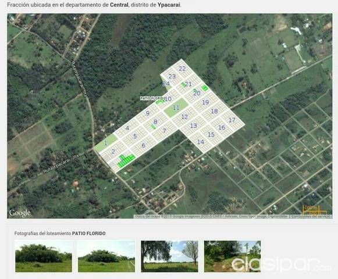Image resolution: width=338 pixels, height=279 pixels.
Task: Open the third photo thumbnail with trees
Action: point(169,256)
